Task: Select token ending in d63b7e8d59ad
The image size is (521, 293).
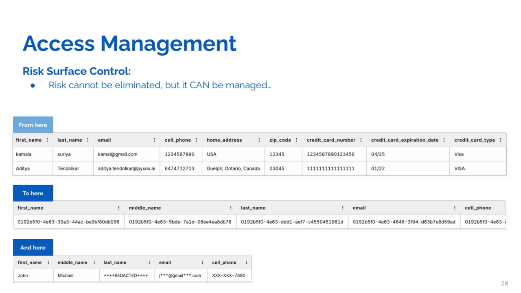Action: point(404,222)
